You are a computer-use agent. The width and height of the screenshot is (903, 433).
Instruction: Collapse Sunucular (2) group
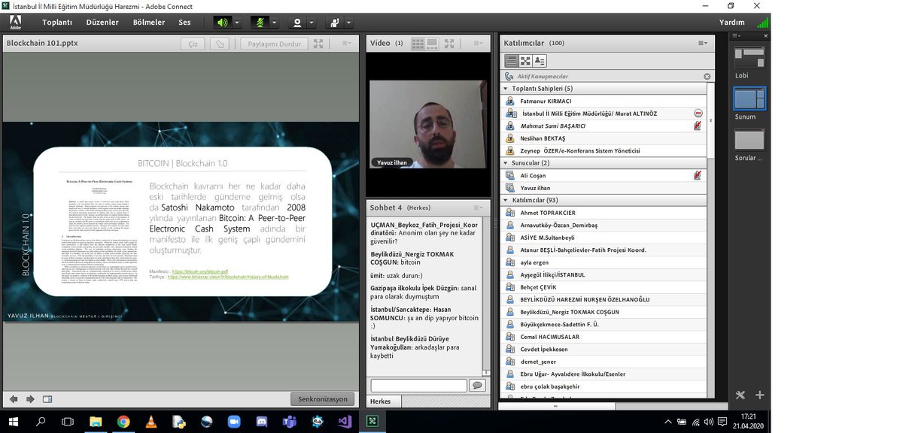[506, 163]
